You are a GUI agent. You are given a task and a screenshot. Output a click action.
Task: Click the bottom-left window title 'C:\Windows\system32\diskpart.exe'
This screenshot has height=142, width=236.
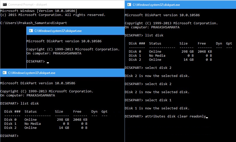coord(32,73)
